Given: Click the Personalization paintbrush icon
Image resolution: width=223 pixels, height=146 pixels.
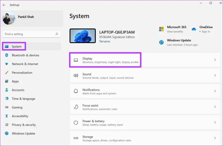Looking at the screenshot, I should tap(6, 72).
